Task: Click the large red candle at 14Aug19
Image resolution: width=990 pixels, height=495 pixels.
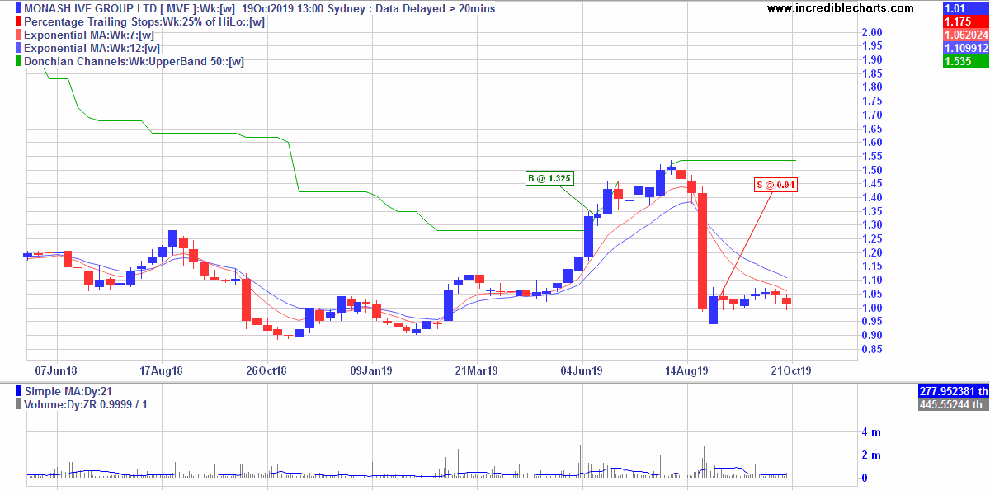Action: [703, 251]
